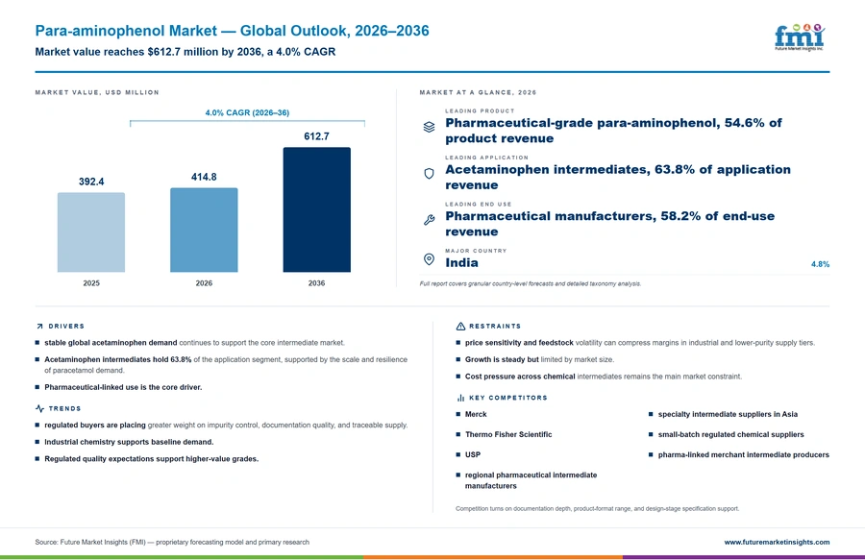
Task: Click the 414.8 value label
Action: click(x=204, y=177)
